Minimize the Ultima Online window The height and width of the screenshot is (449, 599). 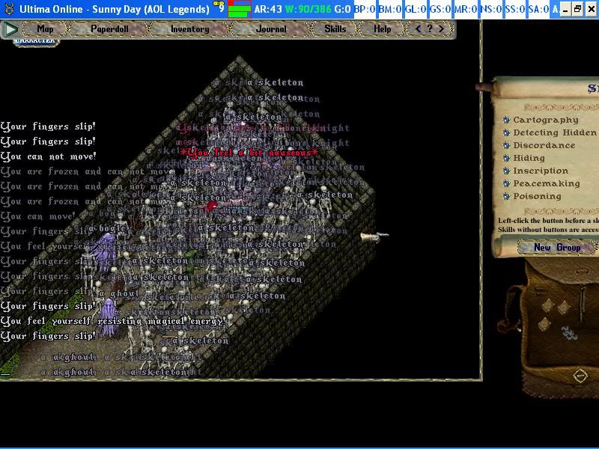pos(565,9)
